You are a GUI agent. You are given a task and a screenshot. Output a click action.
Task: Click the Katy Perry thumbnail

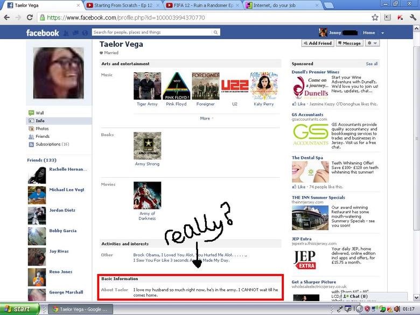[x=264, y=86]
